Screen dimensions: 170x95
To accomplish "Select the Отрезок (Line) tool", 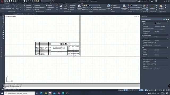I will tap(2, 7).
